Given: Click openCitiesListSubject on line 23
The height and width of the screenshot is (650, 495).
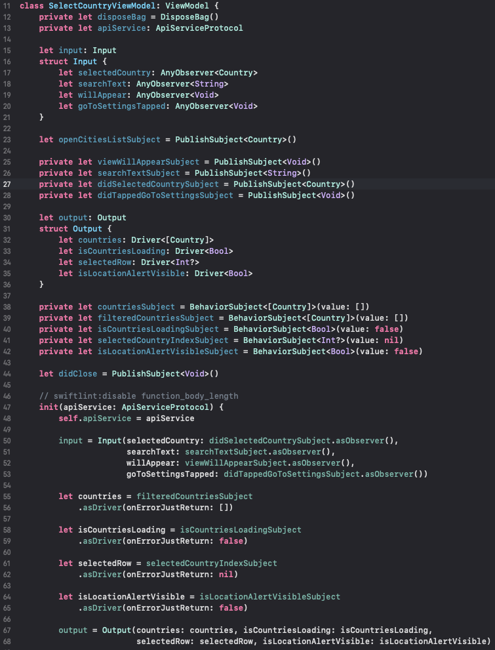Looking at the screenshot, I should click(109, 140).
